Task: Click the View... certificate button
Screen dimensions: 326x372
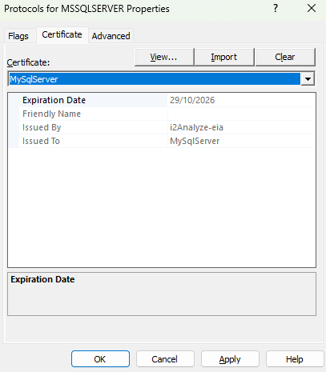Action: (x=164, y=57)
